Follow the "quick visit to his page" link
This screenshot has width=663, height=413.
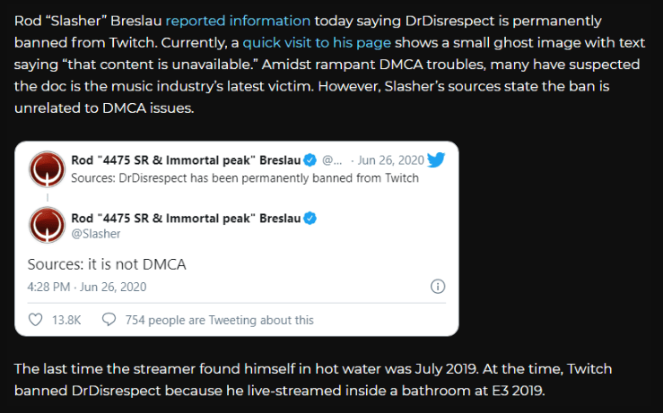point(317,43)
